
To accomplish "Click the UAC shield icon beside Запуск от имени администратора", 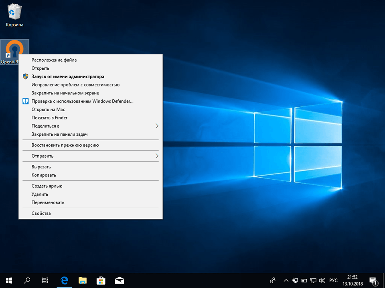I will [26, 76].
